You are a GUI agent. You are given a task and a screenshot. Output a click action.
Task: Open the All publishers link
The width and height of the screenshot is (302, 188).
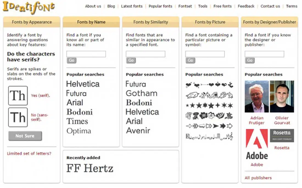coord(258,178)
